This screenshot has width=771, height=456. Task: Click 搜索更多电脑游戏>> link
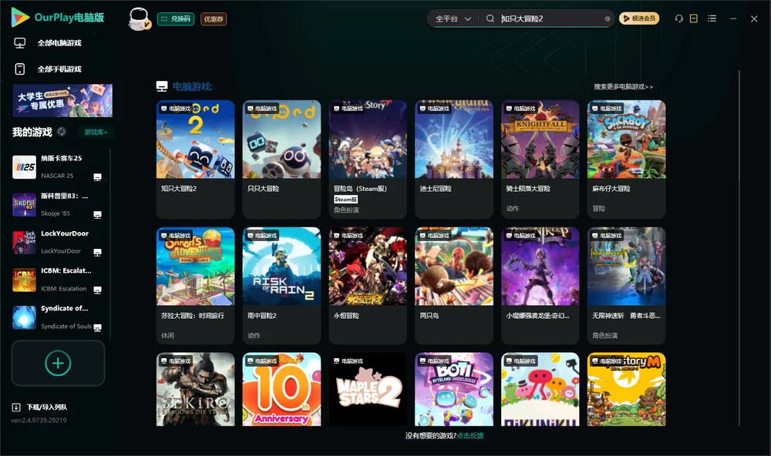point(623,87)
